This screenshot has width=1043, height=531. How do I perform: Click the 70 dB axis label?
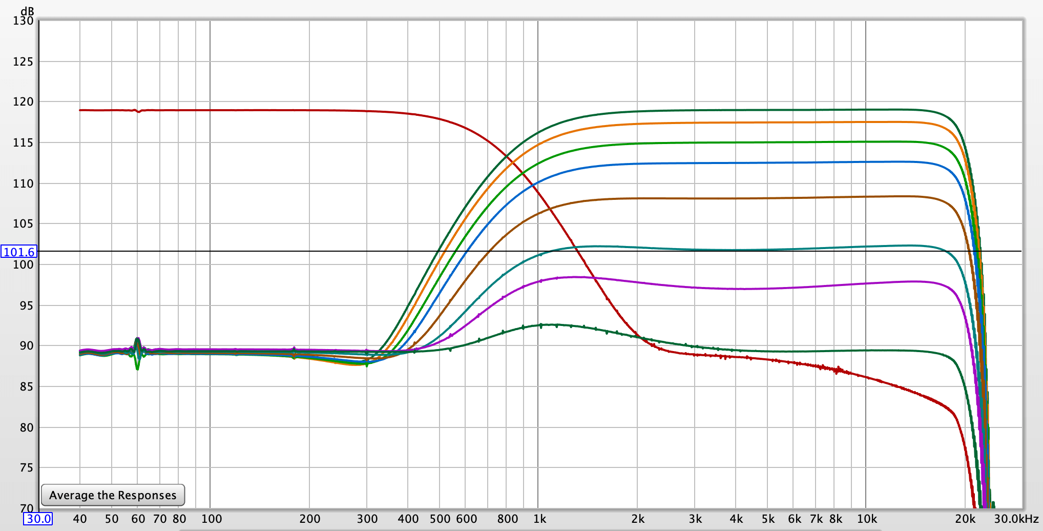point(27,508)
